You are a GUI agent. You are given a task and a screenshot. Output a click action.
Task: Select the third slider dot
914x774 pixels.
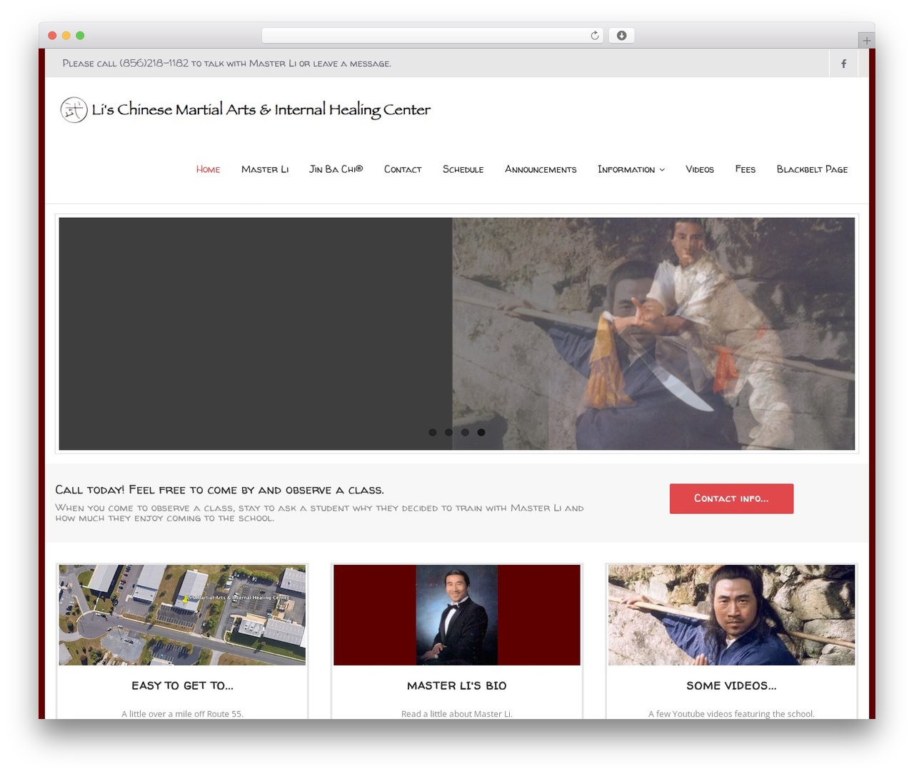(x=465, y=432)
